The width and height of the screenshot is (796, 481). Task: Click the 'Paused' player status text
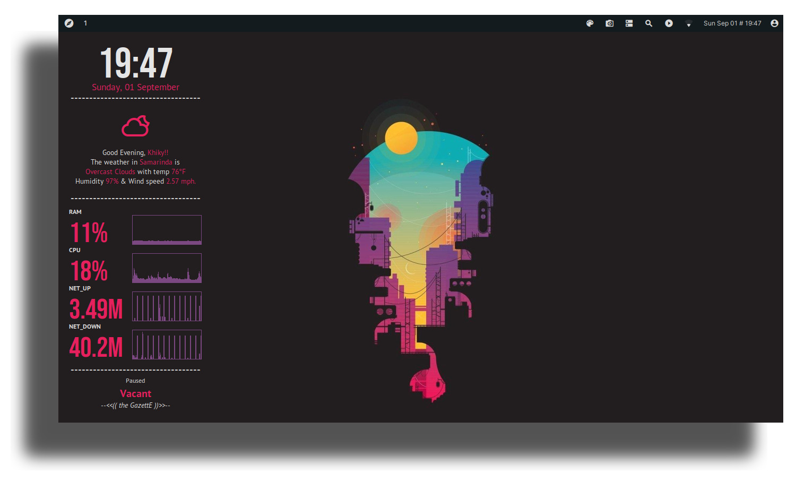tap(135, 381)
